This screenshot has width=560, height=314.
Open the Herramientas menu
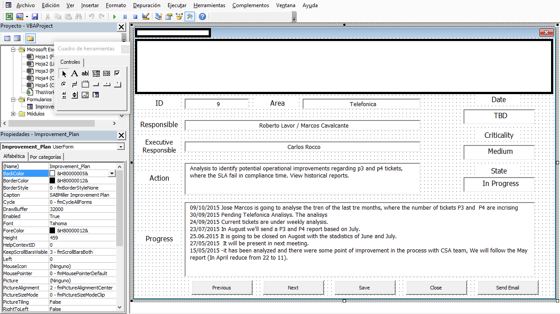click(210, 5)
